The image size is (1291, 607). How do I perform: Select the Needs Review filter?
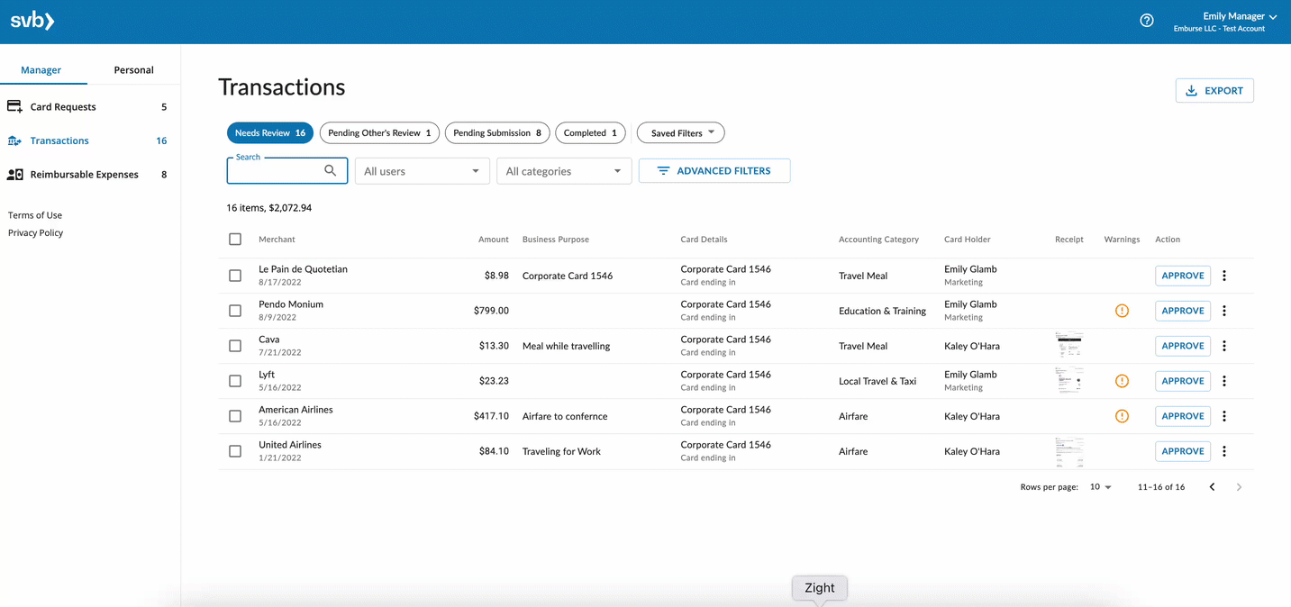[270, 133]
